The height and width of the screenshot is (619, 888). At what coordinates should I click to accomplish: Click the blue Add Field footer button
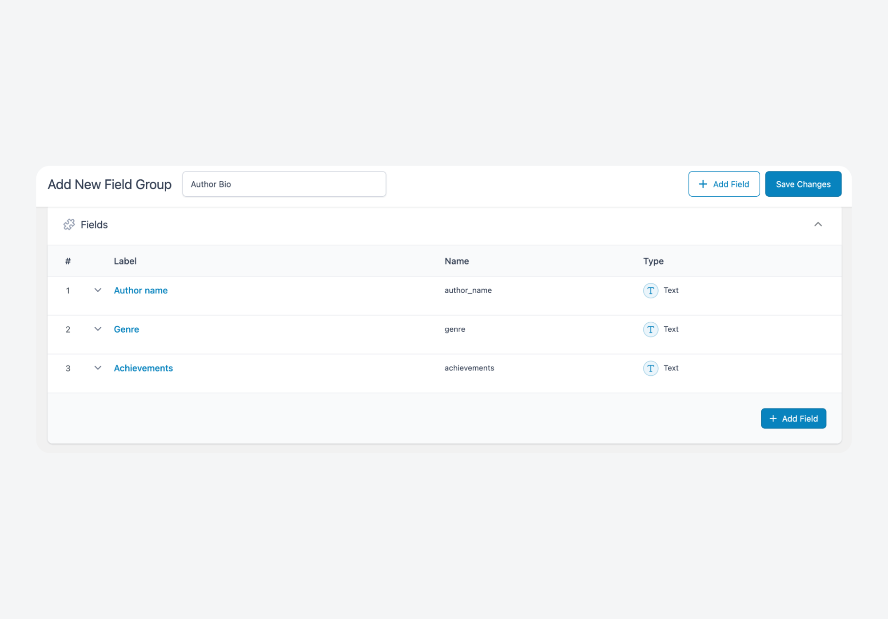(x=793, y=419)
